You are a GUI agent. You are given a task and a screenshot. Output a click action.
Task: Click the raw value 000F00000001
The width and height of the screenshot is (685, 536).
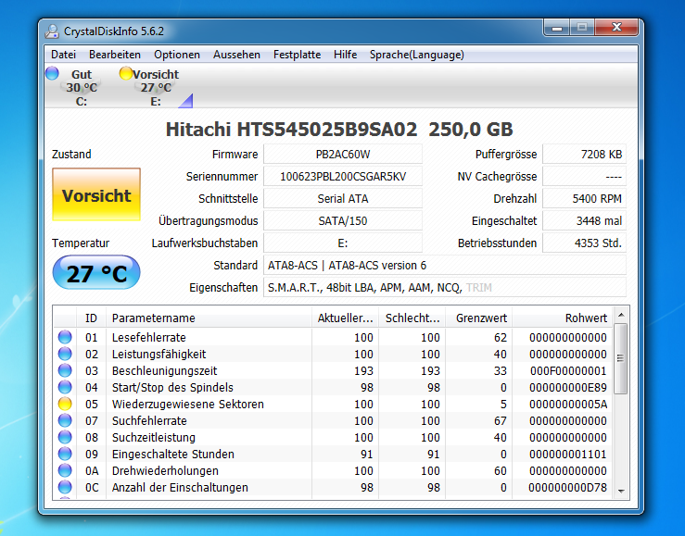coord(568,371)
